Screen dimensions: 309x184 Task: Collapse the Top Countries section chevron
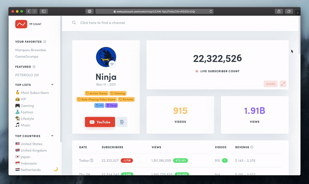click(x=52, y=136)
